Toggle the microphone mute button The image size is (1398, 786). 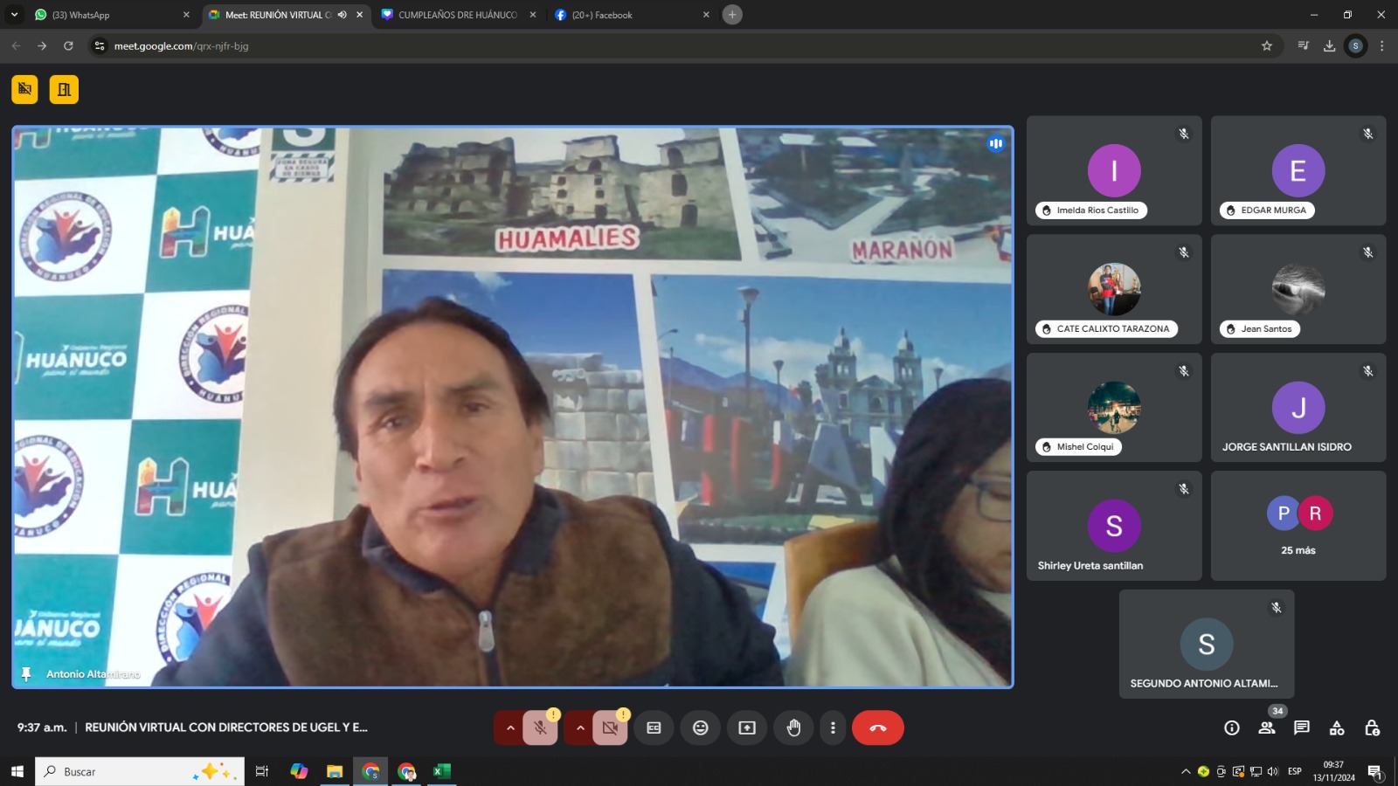(540, 727)
